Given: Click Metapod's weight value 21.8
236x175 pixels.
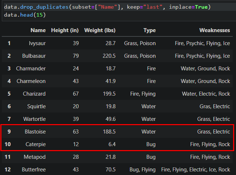Looking at the screenshot, I should (110, 157).
